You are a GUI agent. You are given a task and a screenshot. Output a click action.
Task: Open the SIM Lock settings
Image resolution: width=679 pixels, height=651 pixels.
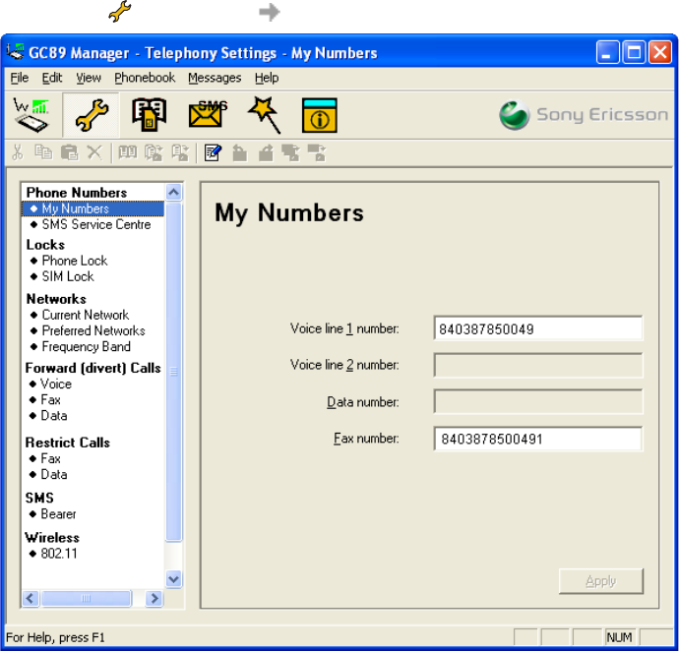point(68,276)
